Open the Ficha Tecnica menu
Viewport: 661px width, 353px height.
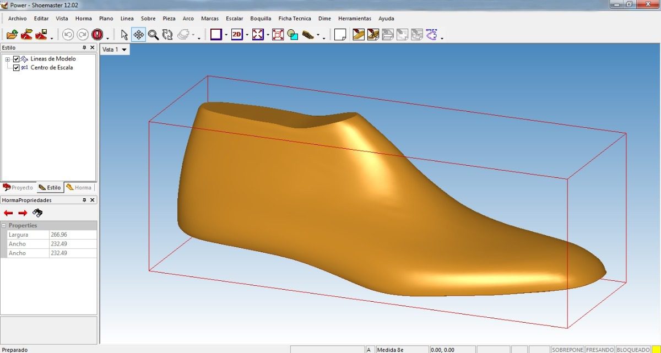tap(294, 18)
